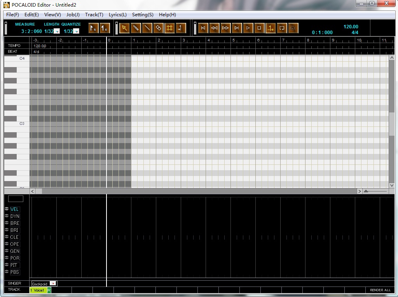The width and height of the screenshot is (398, 297).
Task: Select the arrow pointer tool
Action: coord(124,28)
